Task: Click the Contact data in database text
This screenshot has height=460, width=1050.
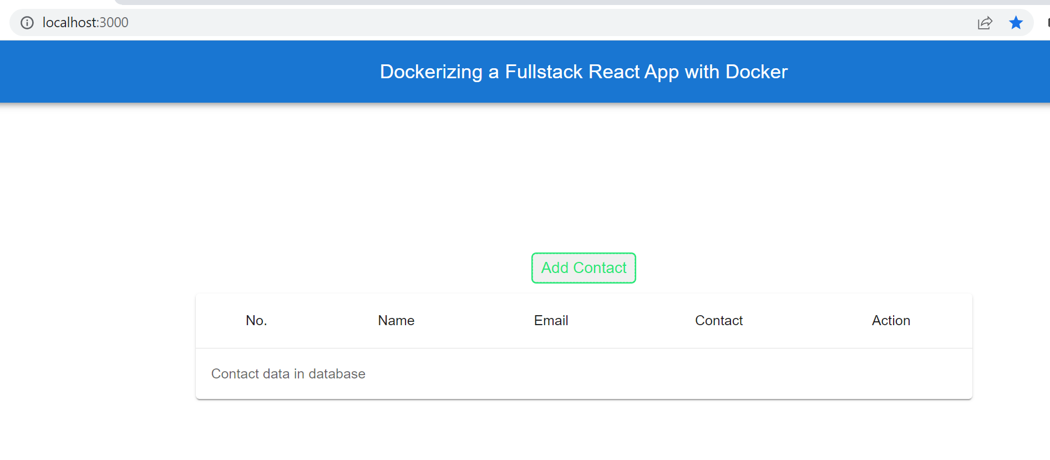Action: (288, 374)
